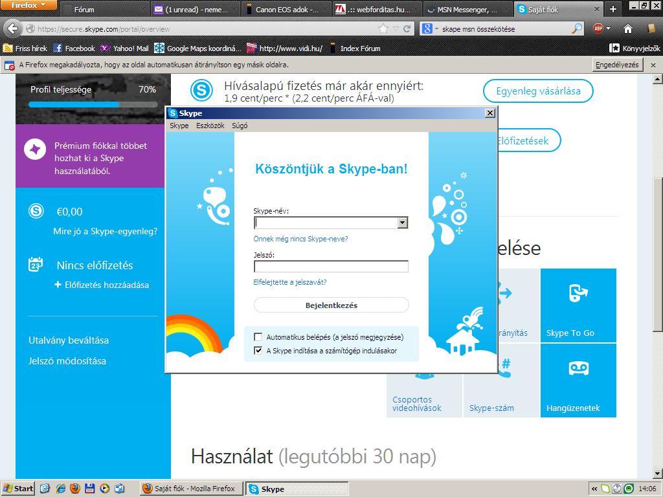Click Egyenleg vásárlása button
Screen dimensions: 663x497
click(538, 91)
